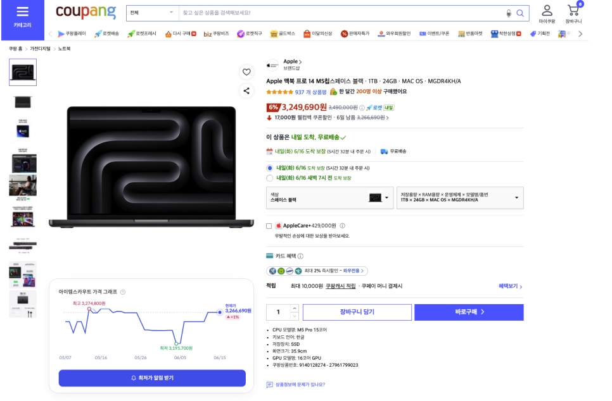Open 937 개 상품평 reviews link

point(310,92)
